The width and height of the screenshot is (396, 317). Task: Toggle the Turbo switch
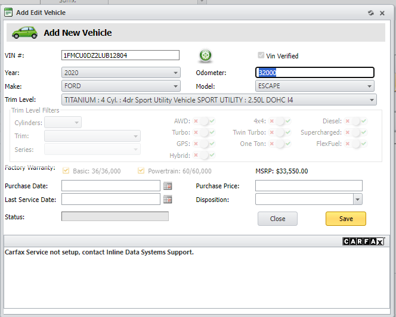(204, 132)
